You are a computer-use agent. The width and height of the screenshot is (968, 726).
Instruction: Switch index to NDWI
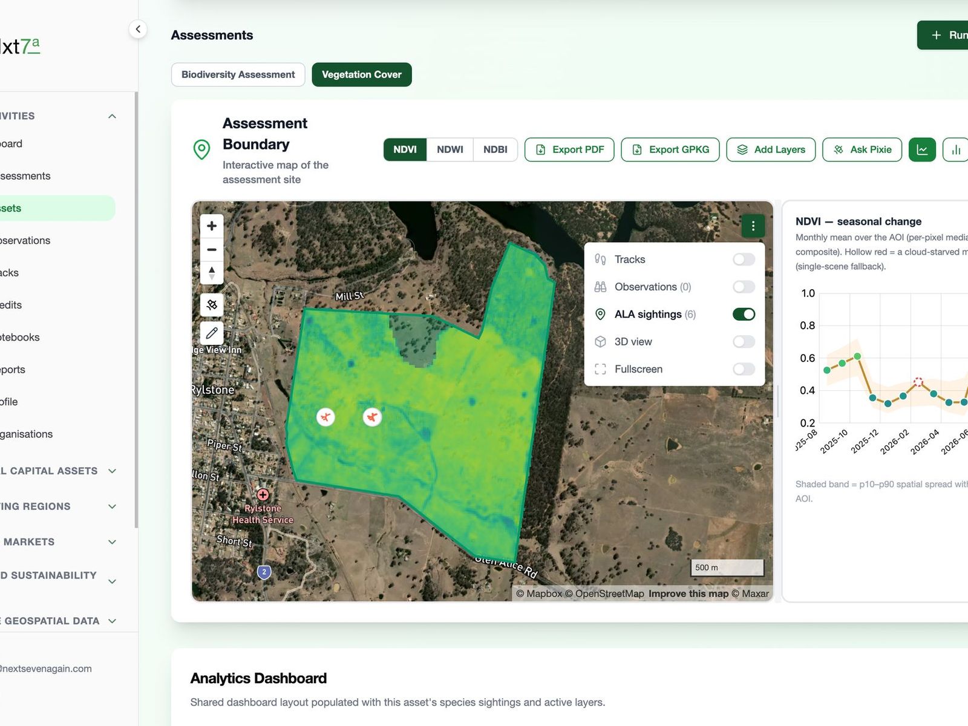click(x=450, y=149)
